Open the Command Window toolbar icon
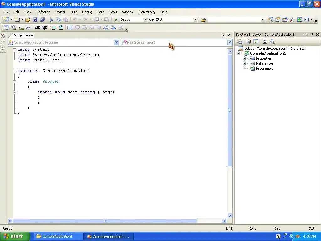Viewport: 321px width, 241px height. [307, 20]
